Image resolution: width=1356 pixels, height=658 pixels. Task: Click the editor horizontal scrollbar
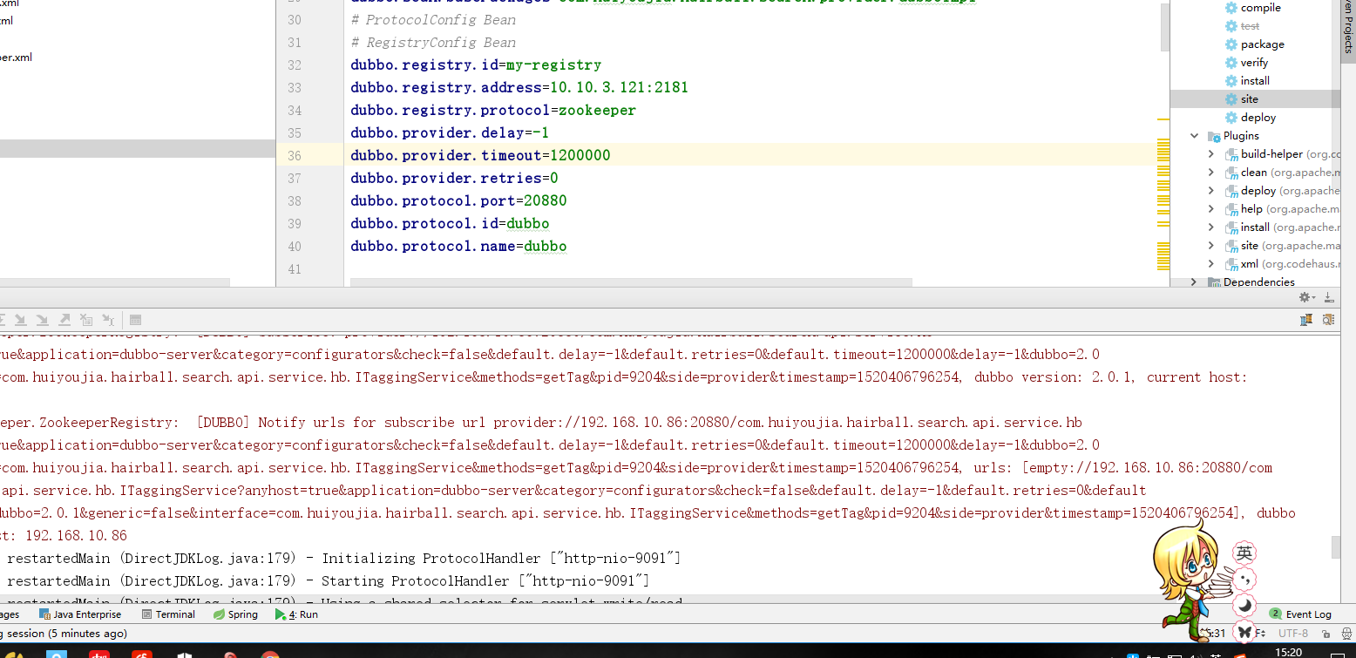point(630,282)
